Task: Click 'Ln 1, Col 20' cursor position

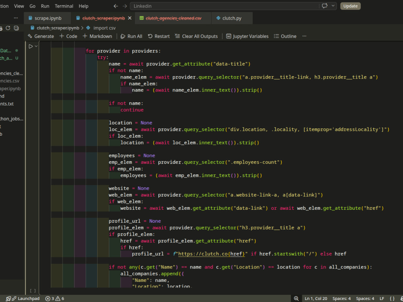Action: 316,298
